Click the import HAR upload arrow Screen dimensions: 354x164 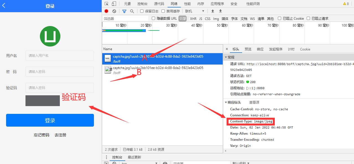tap(213, 11)
